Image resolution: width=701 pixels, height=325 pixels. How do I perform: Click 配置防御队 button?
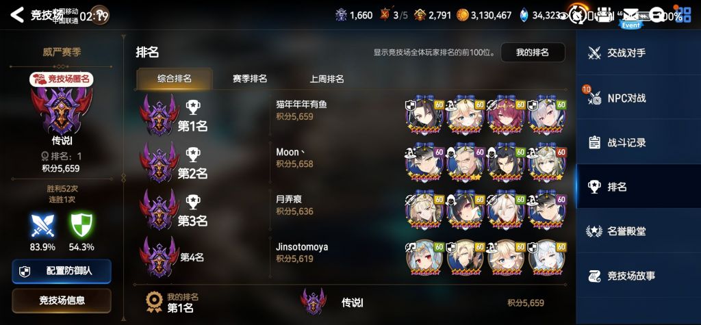pos(61,272)
